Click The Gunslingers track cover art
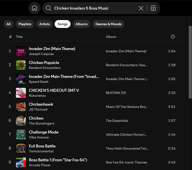 [21, 121]
